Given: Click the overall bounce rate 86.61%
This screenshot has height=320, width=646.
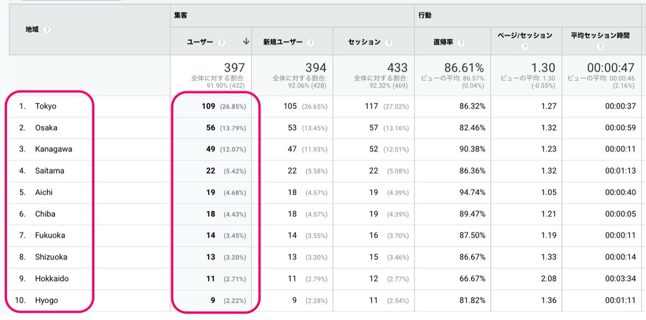Looking at the screenshot, I should pyautogui.click(x=464, y=68).
